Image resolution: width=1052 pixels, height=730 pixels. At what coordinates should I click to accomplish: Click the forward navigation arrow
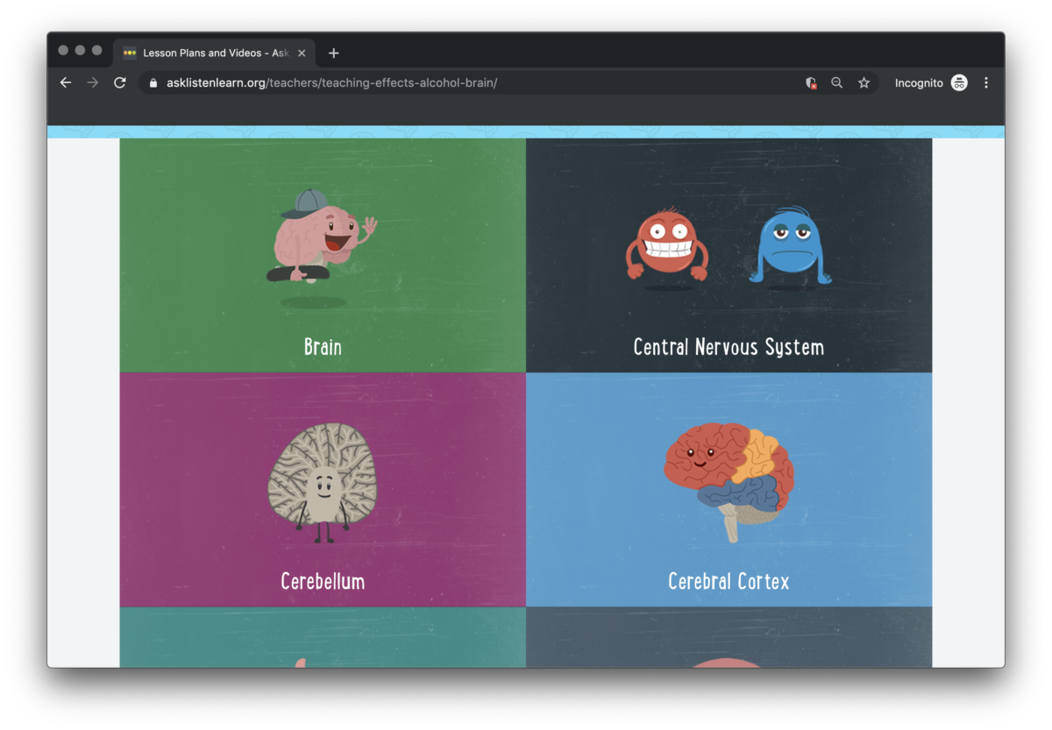93,82
